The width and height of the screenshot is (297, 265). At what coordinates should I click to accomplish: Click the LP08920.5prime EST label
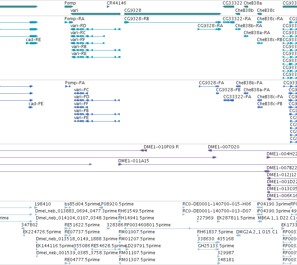(116, 204)
